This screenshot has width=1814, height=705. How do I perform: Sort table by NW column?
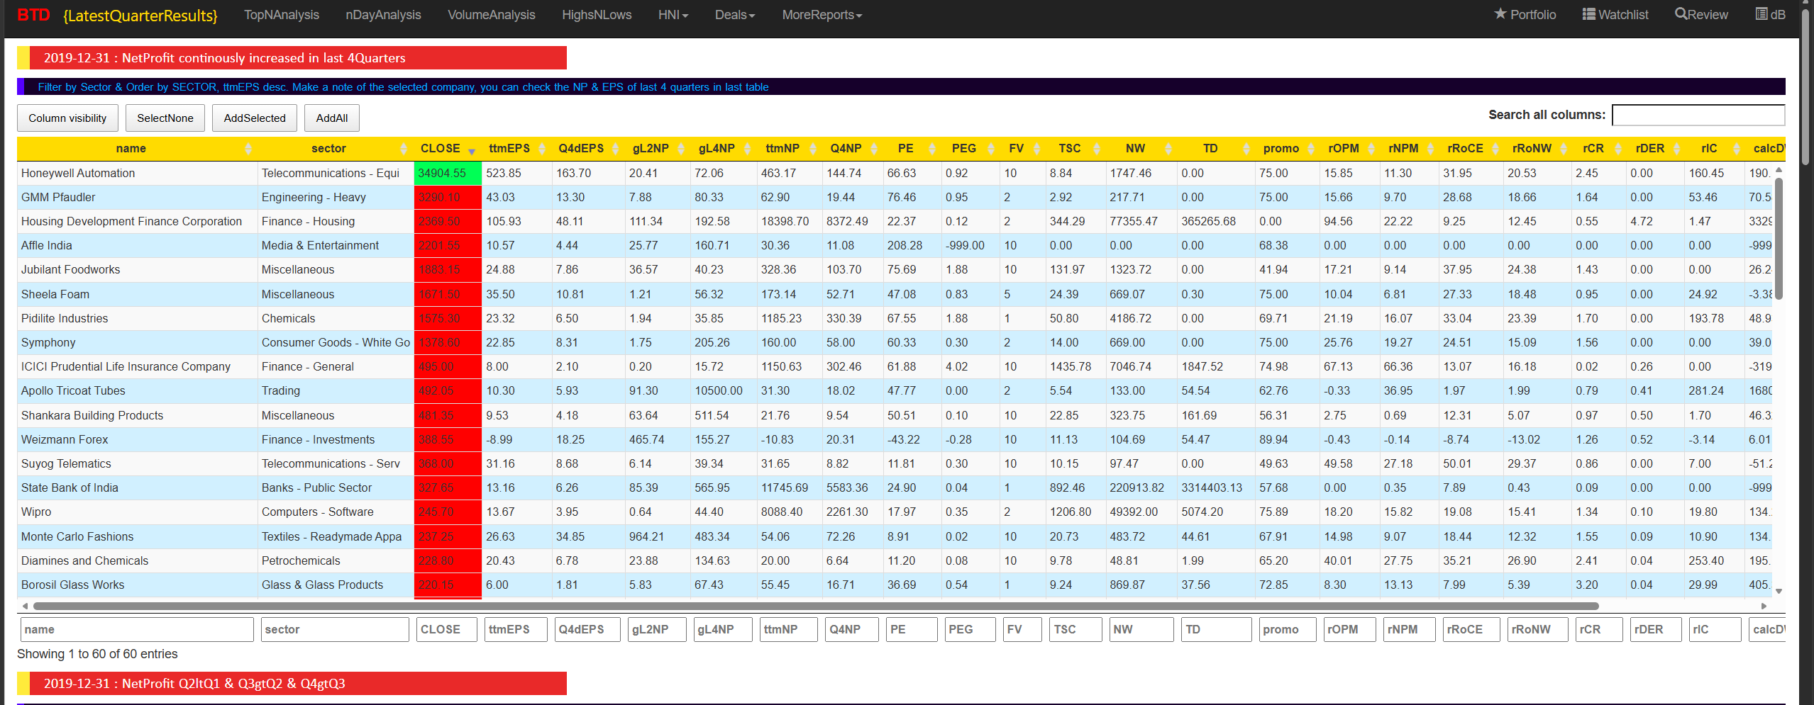(1141, 149)
